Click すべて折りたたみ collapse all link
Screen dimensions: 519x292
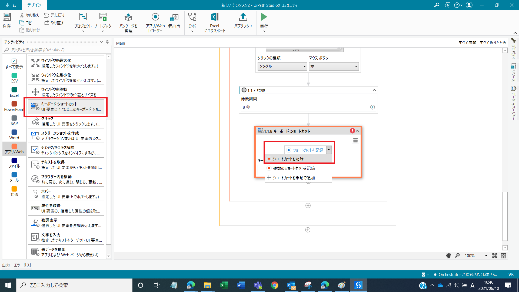[493, 43]
